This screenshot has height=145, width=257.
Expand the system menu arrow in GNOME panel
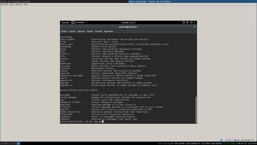click(x=194, y=23)
